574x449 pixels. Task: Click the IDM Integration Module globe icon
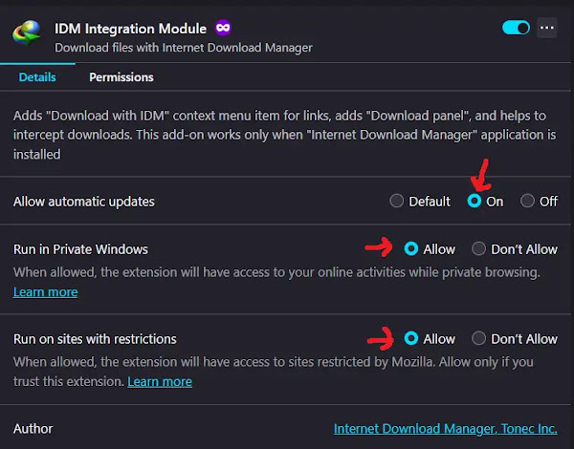27,32
